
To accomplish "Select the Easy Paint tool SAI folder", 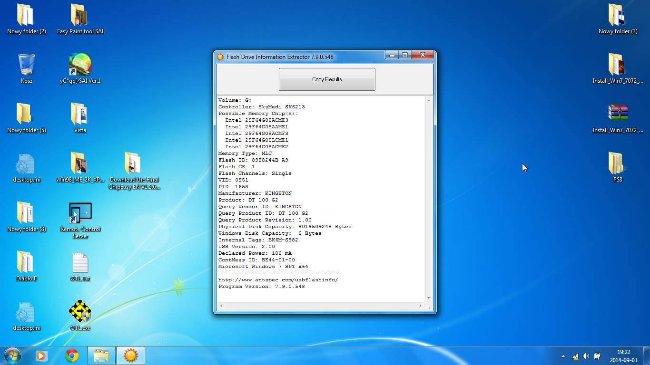I will (x=80, y=19).
